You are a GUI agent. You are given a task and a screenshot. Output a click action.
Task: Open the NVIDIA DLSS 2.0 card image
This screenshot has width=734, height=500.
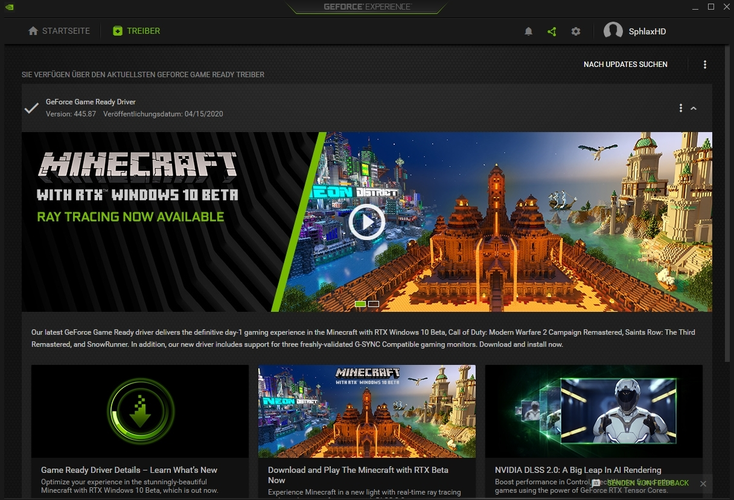[x=594, y=411]
